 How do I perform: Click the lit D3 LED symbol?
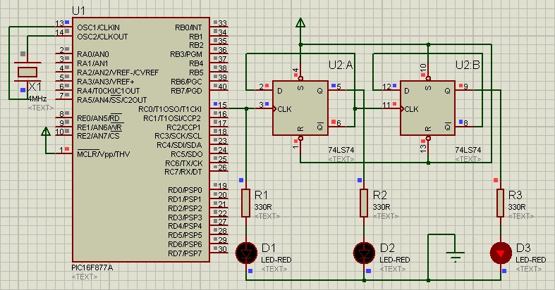click(501, 251)
